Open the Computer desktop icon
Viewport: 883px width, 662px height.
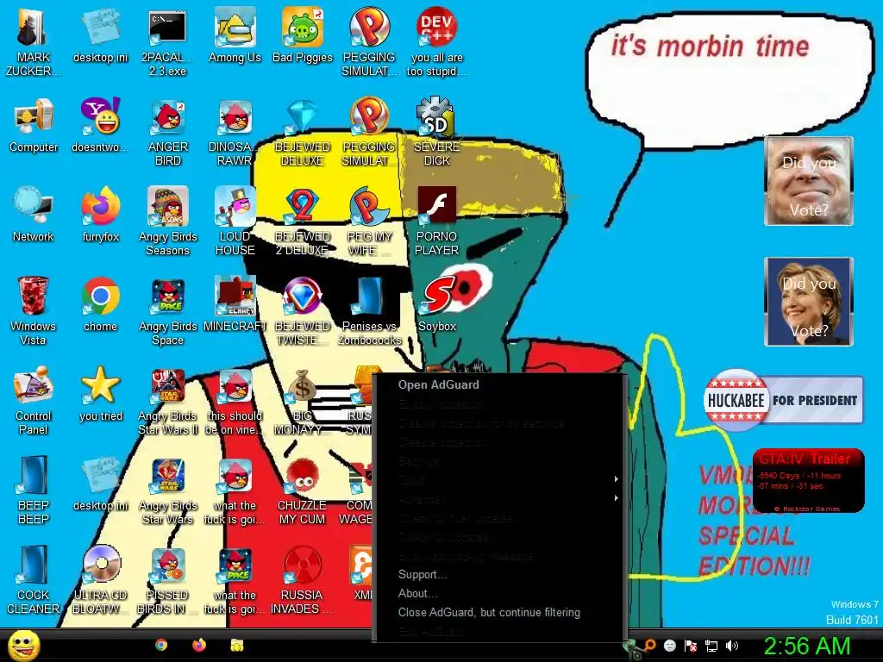(x=34, y=126)
